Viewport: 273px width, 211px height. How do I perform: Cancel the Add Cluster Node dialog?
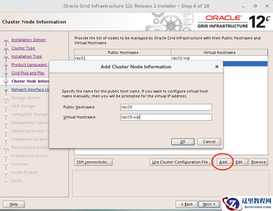coord(209,142)
